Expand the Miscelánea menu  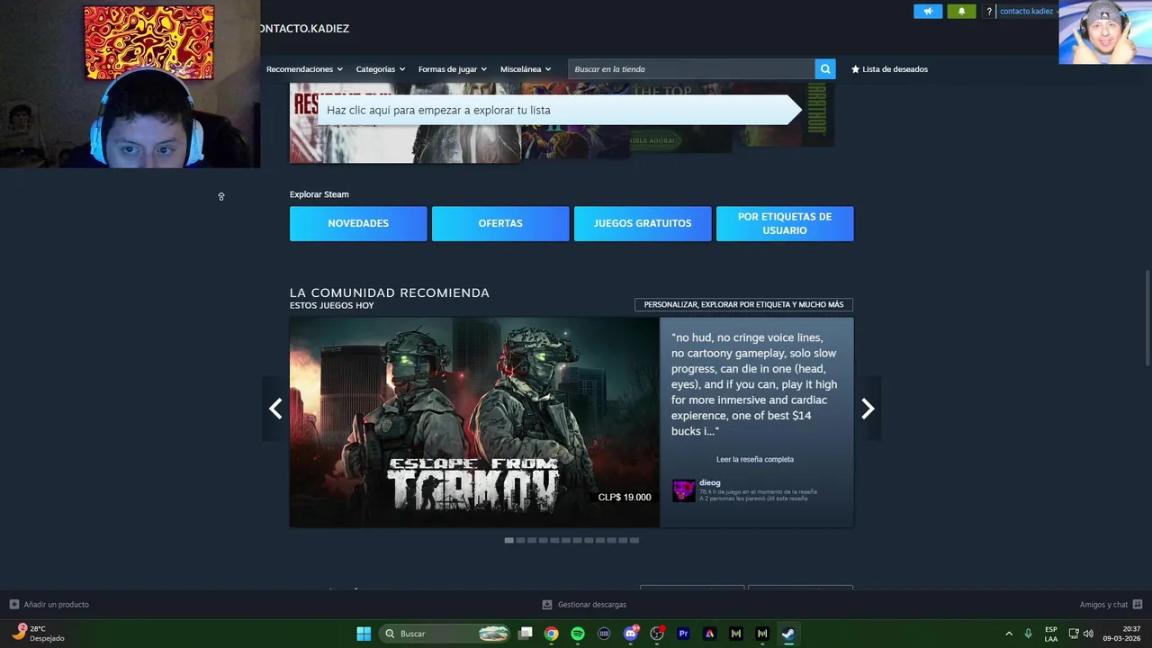pyautogui.click(x=526, y=69)
